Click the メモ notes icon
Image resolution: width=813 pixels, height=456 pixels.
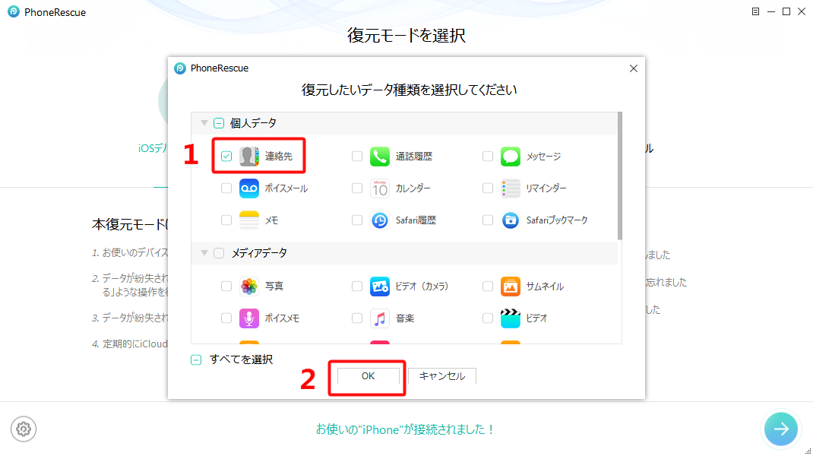tap(249, 220)
